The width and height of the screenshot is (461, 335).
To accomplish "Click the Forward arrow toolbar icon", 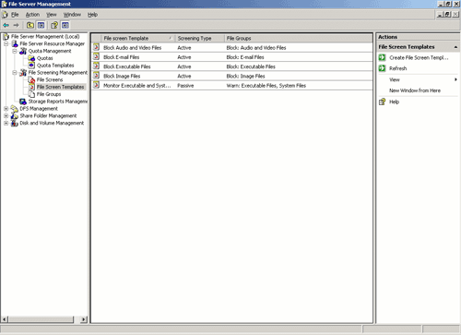I will (16, 25).
